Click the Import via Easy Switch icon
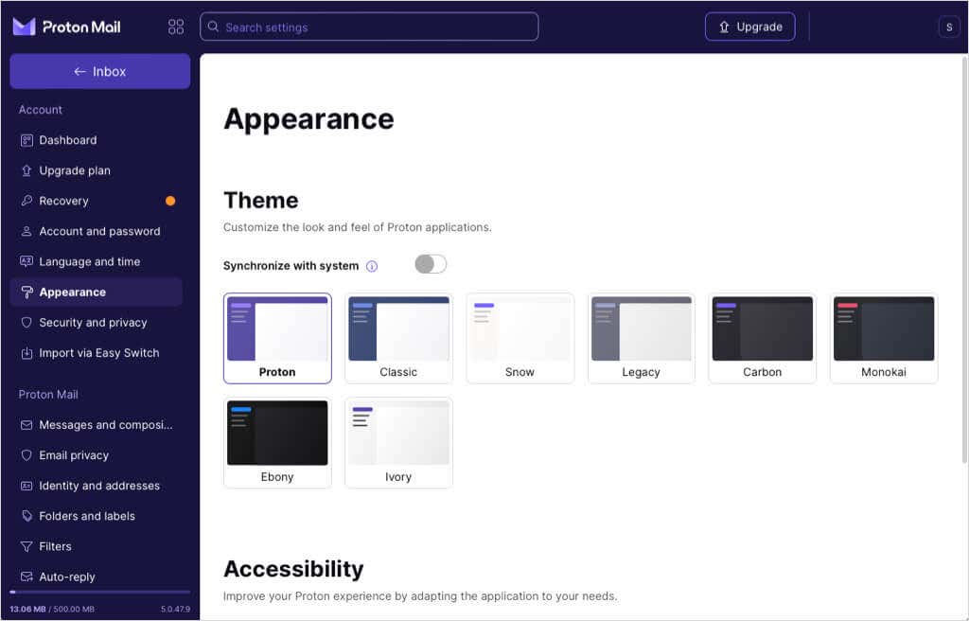 click(26, 352)
